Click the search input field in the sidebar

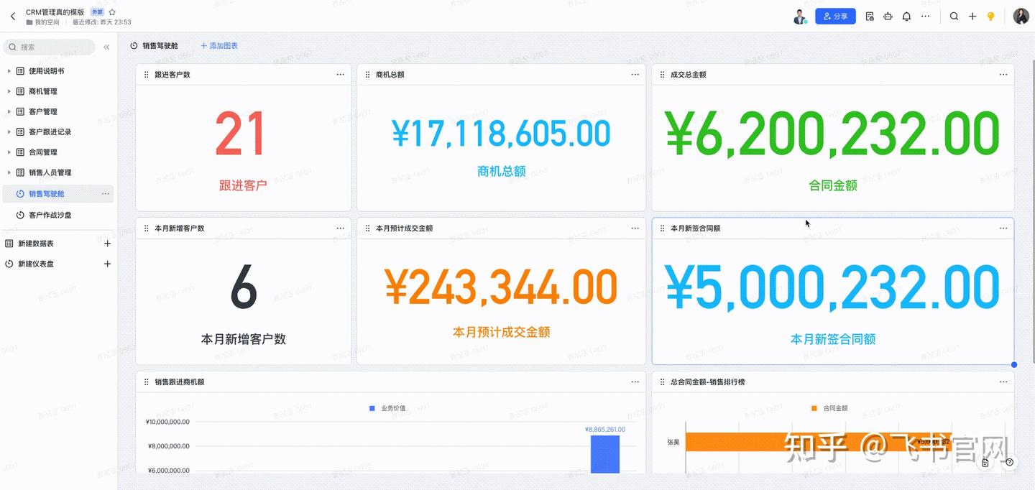pos(49,47)
